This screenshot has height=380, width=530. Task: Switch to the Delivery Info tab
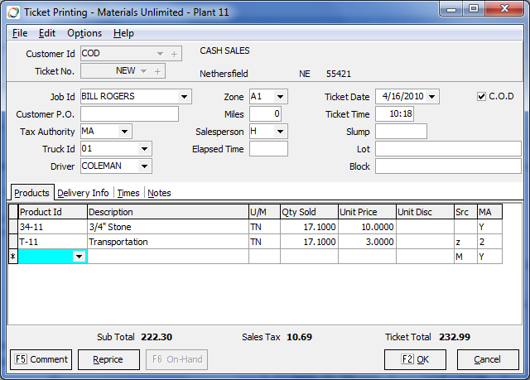click(x=83, y=193)
